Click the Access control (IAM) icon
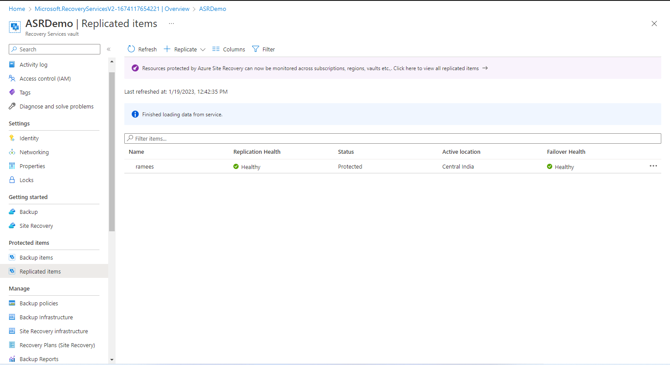Image resolution: width=670 pixels, height=365 pixels. 12,78
